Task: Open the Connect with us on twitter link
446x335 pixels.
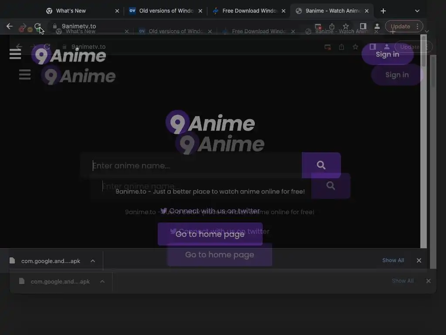Action: coord(210,211)
